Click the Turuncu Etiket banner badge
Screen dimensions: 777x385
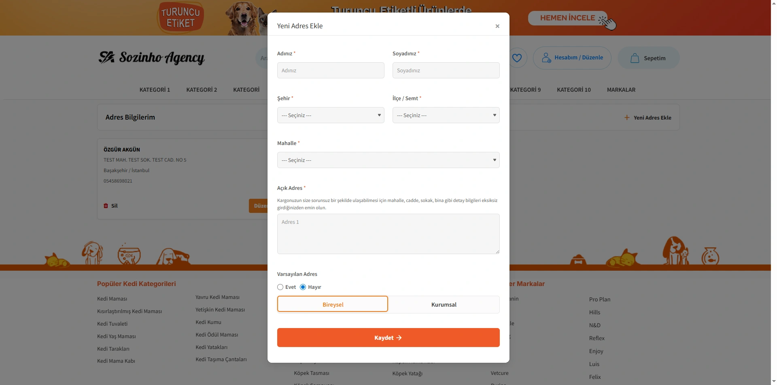click(180, 18)
